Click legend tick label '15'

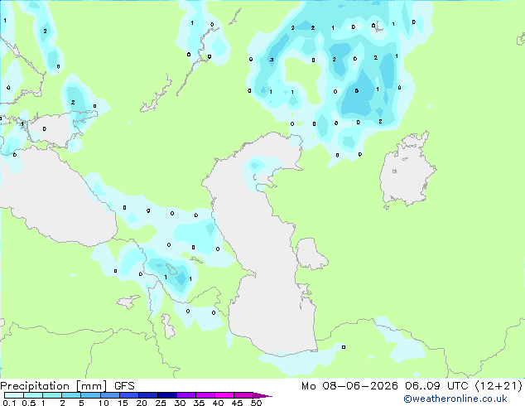pos(123,403)
